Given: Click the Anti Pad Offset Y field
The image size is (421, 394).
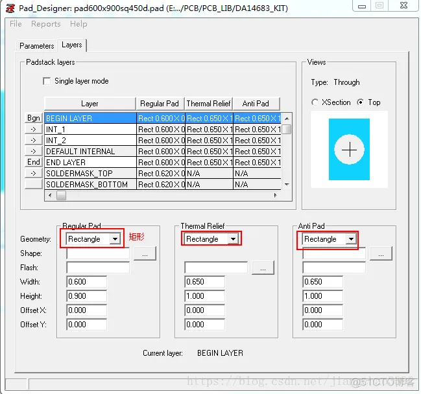Looking at the screenshot, I should pos(323,325).
